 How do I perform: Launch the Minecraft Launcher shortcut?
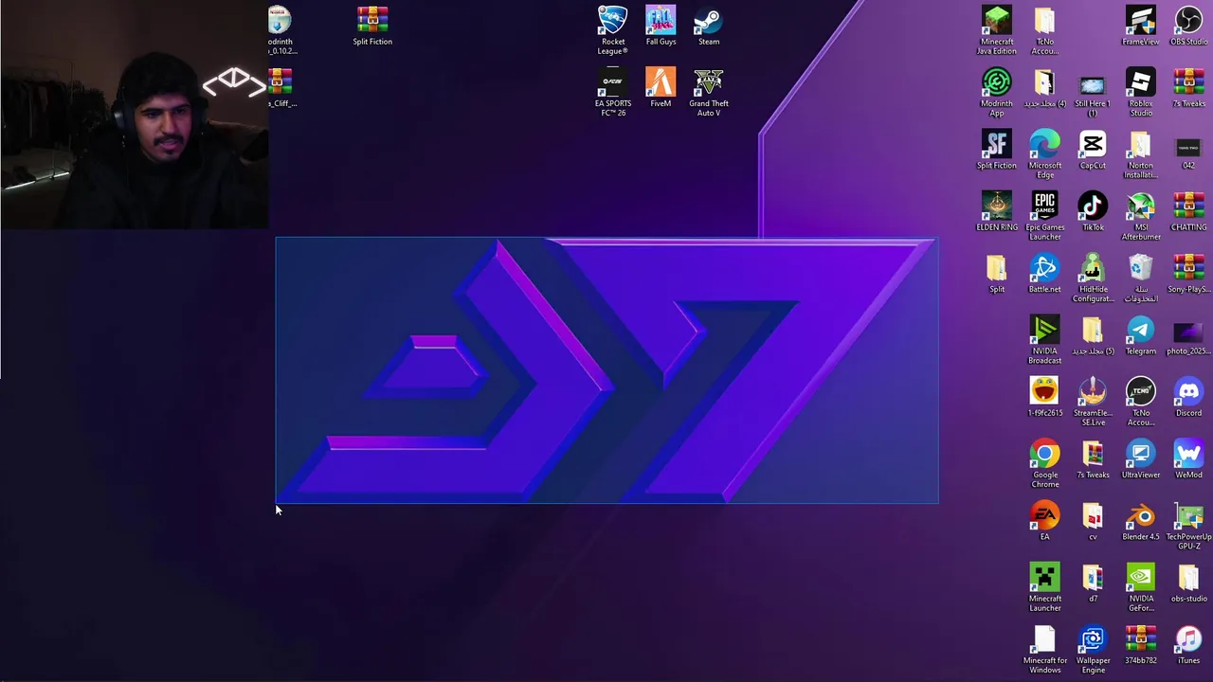pos(1044,586)
